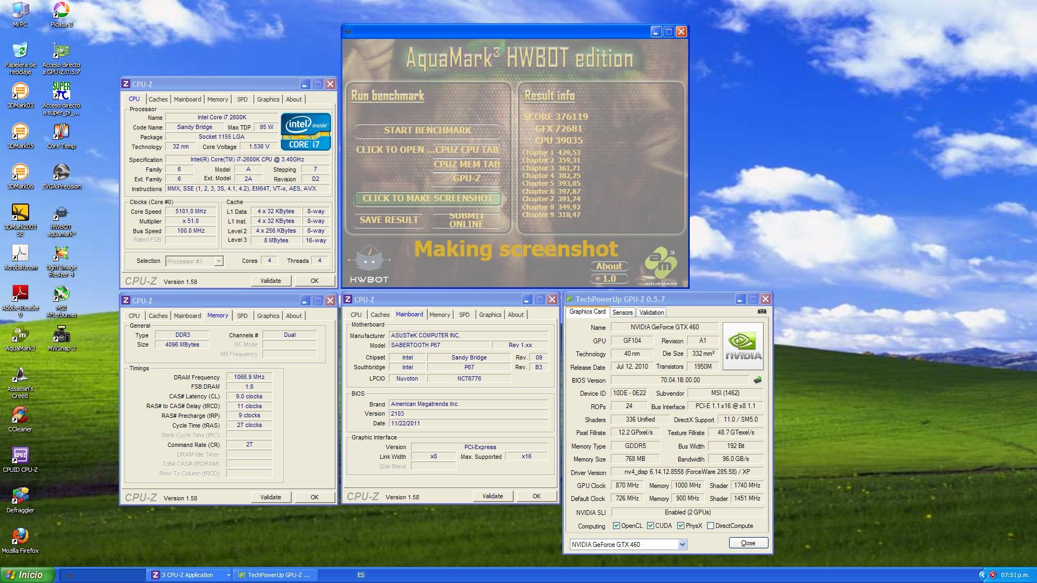Open Graphics tab in CPU-Z Mainboard window
This screenshot has width=1037, height=583.
490,315
